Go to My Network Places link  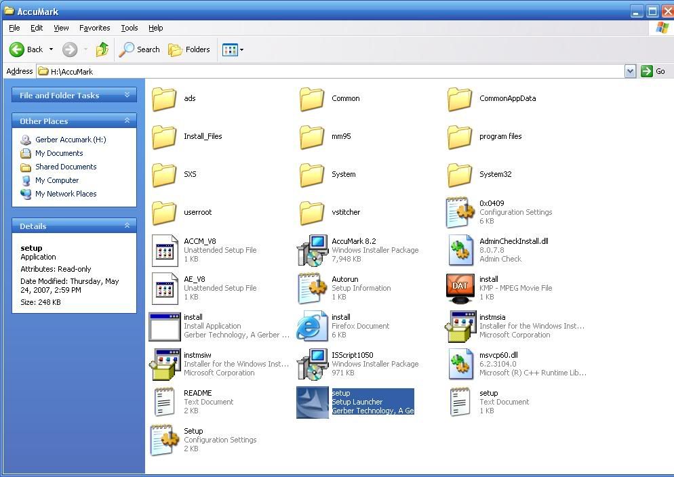(x=66, y=194)
